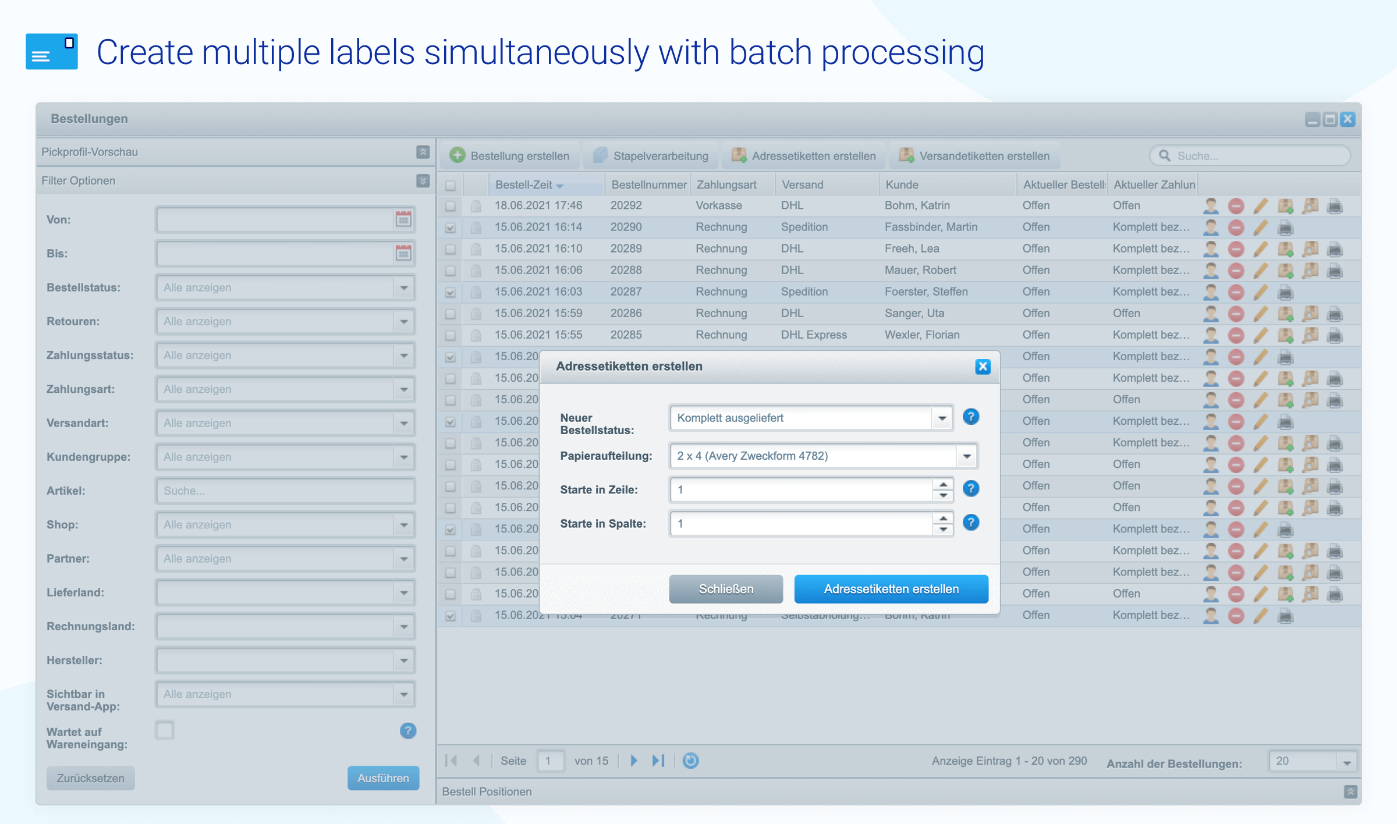Go to next page of orders
This screenshot has height=824, width=1397.
pyautogui.click(x=634, y=760)
